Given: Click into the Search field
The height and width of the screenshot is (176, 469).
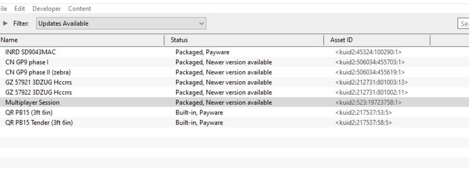Looking at the screenshot, I should [x=464, y=24].
